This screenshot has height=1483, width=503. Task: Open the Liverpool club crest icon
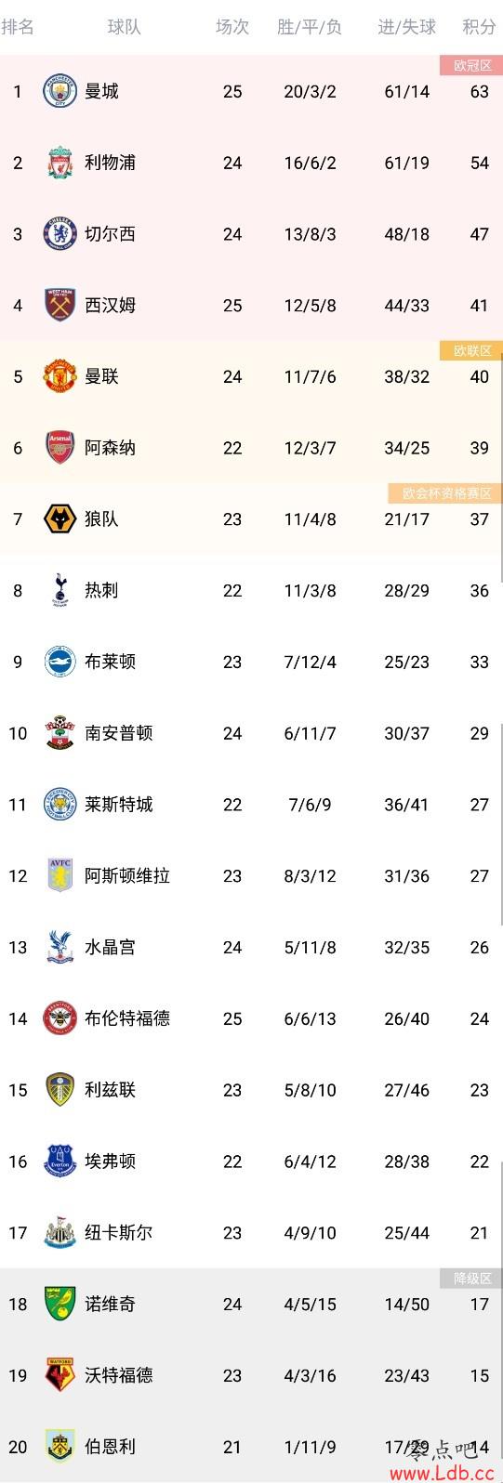tap(60, 163)
